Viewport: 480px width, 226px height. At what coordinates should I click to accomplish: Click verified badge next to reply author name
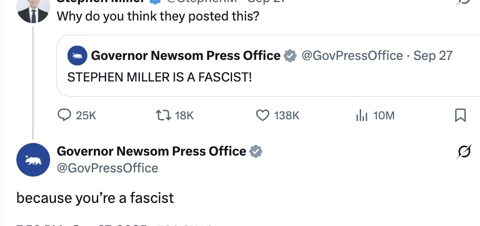(x=256, y=151)
